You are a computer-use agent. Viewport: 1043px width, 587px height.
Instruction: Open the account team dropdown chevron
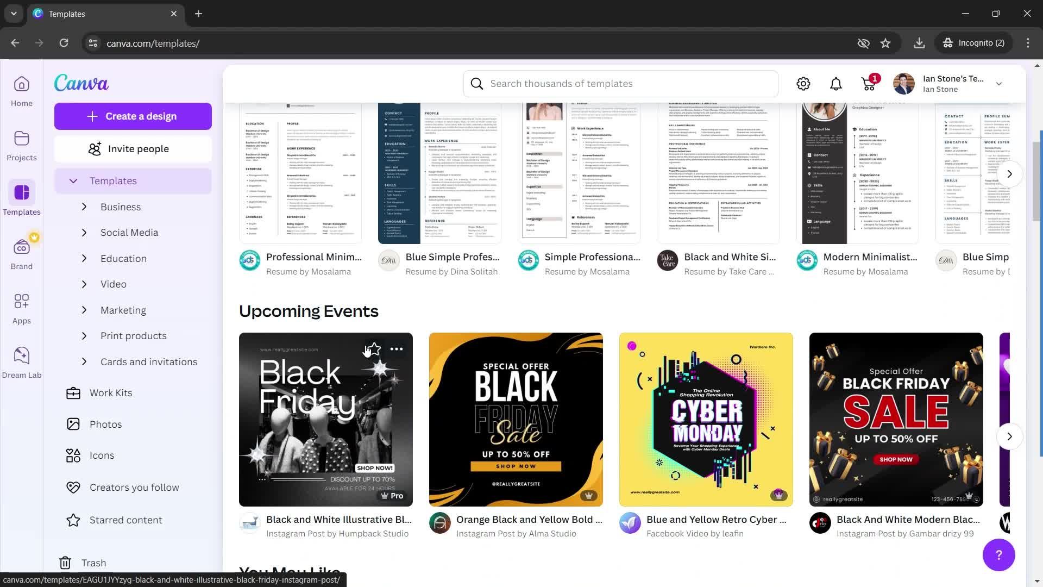[x=998, y=84]
